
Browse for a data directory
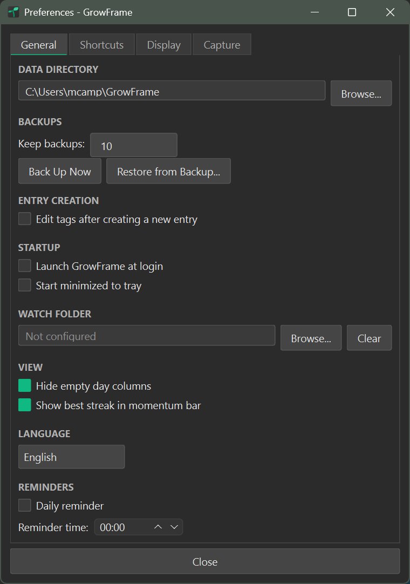pos(361,93)
